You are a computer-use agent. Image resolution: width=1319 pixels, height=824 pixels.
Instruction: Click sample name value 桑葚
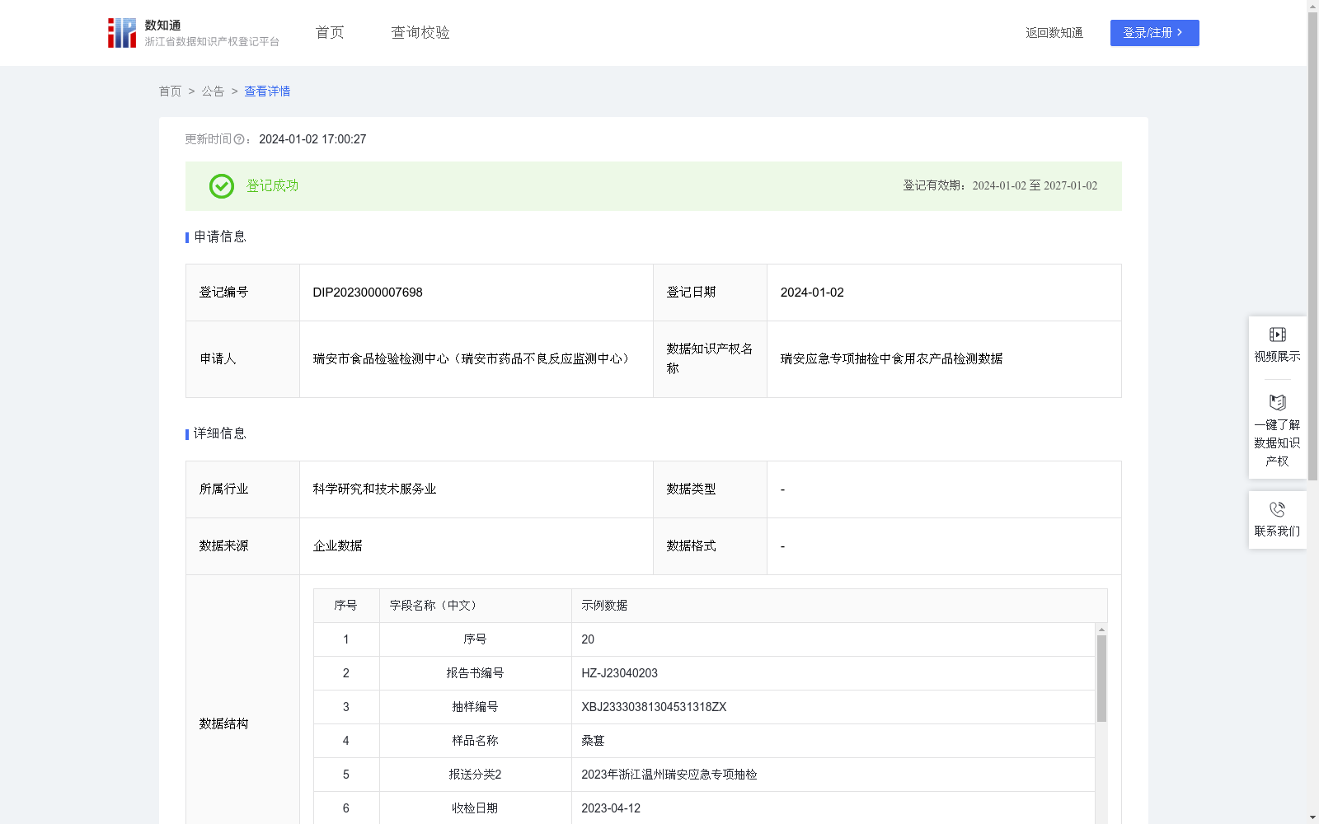pos(593,741)
